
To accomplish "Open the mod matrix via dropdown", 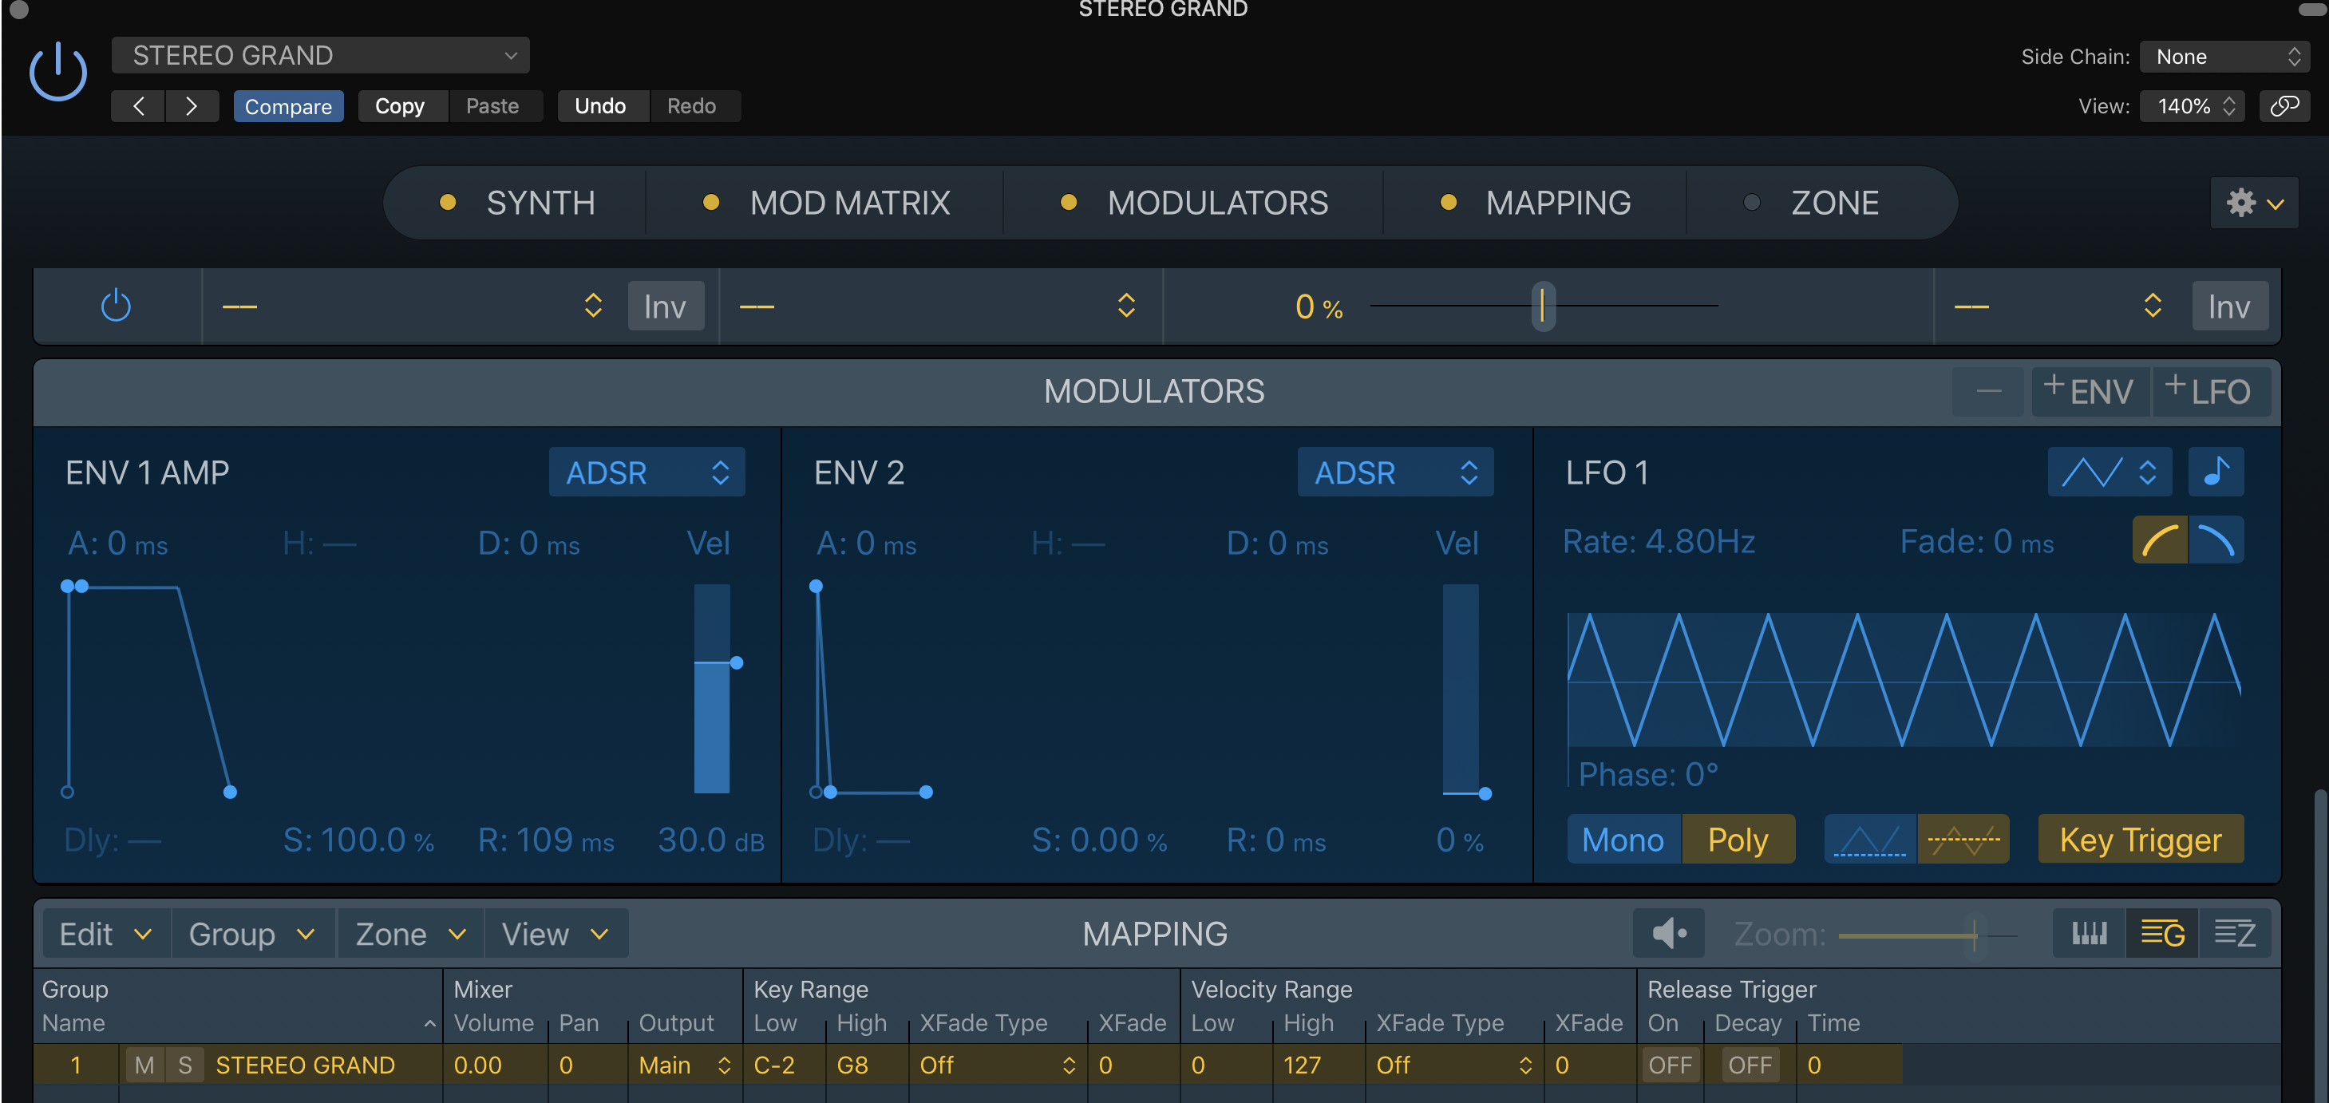I will point(2058,306).
